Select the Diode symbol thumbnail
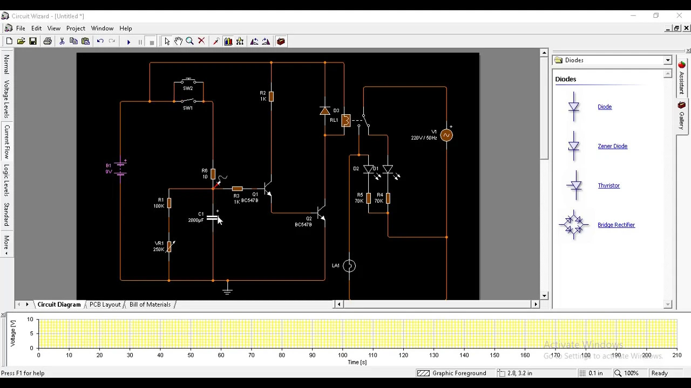 [574, 107]
